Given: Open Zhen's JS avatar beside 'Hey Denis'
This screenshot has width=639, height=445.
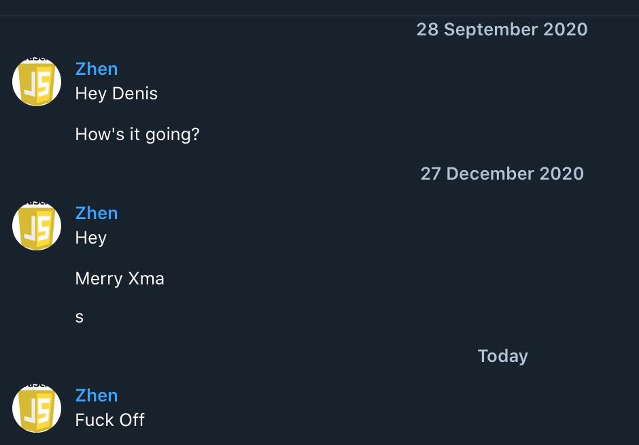Looking at the screenshot, I should (37, 82).
